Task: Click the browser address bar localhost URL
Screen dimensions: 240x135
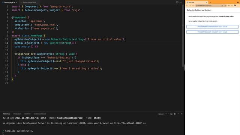Action: coord(205,6)
